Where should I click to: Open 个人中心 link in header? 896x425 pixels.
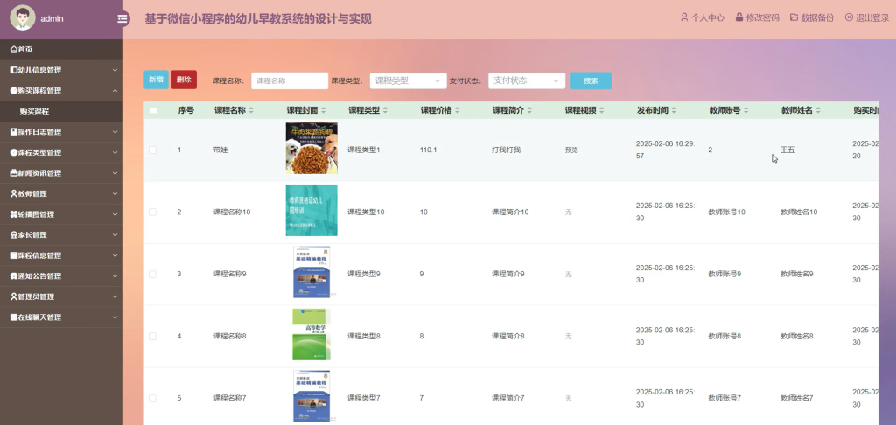click(703, 17)
